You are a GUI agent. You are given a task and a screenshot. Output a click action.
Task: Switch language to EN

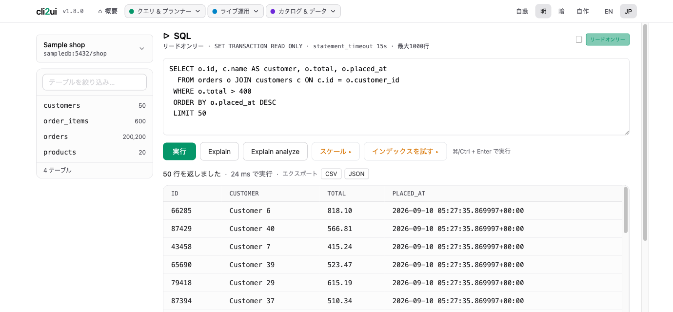(609, 11)
